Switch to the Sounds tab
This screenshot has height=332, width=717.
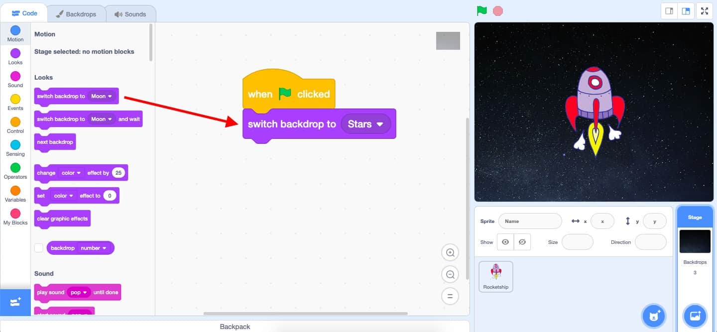click(130, 14)
